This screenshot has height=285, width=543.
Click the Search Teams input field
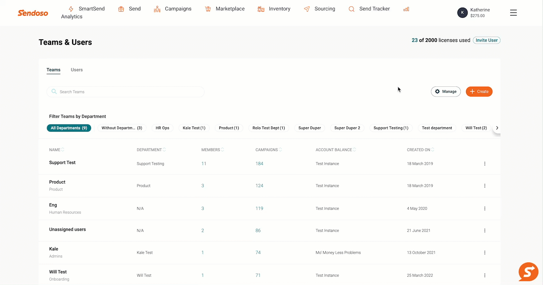pyautogui.click(x=125, y=92)
